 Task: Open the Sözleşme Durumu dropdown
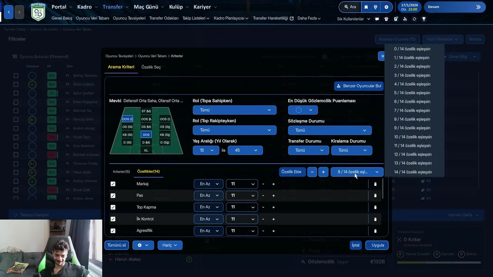click(x=330, y=130)
